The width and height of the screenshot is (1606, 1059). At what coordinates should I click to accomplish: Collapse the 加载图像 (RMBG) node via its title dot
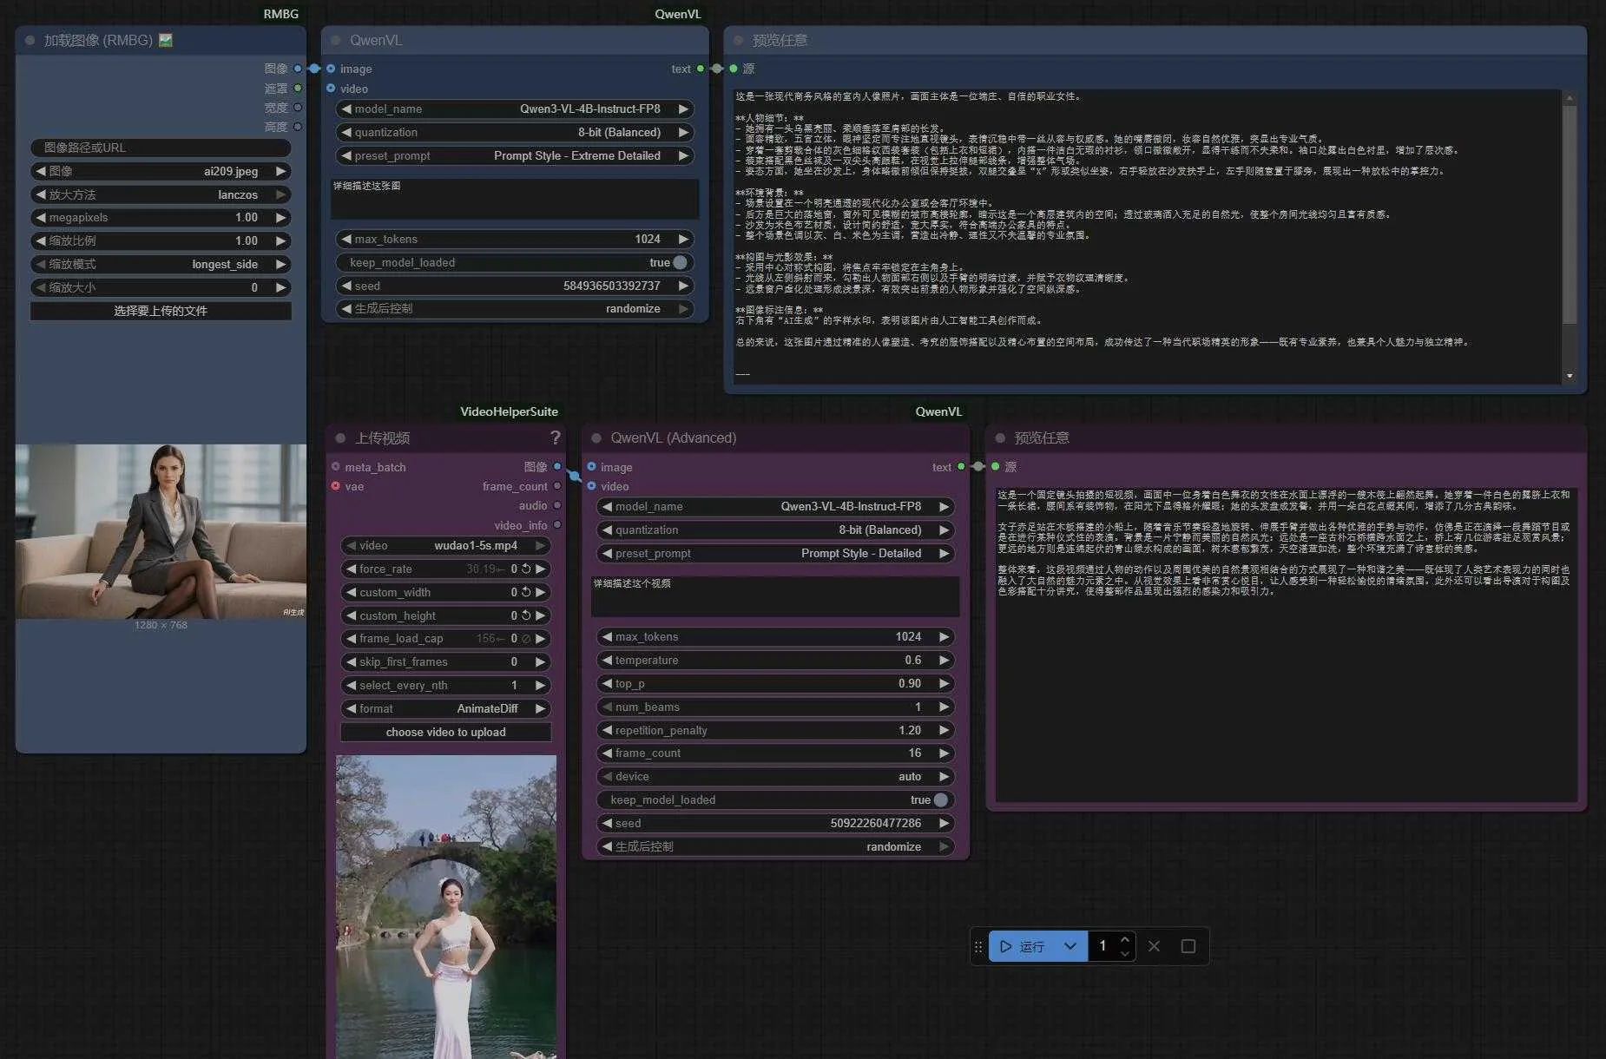30,40
